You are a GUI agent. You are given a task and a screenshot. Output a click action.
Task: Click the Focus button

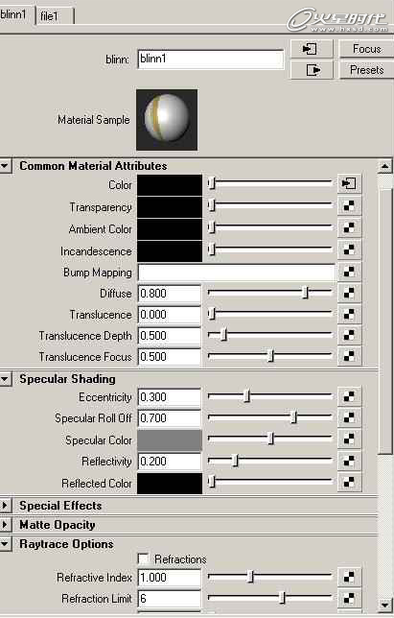(366, 49)
